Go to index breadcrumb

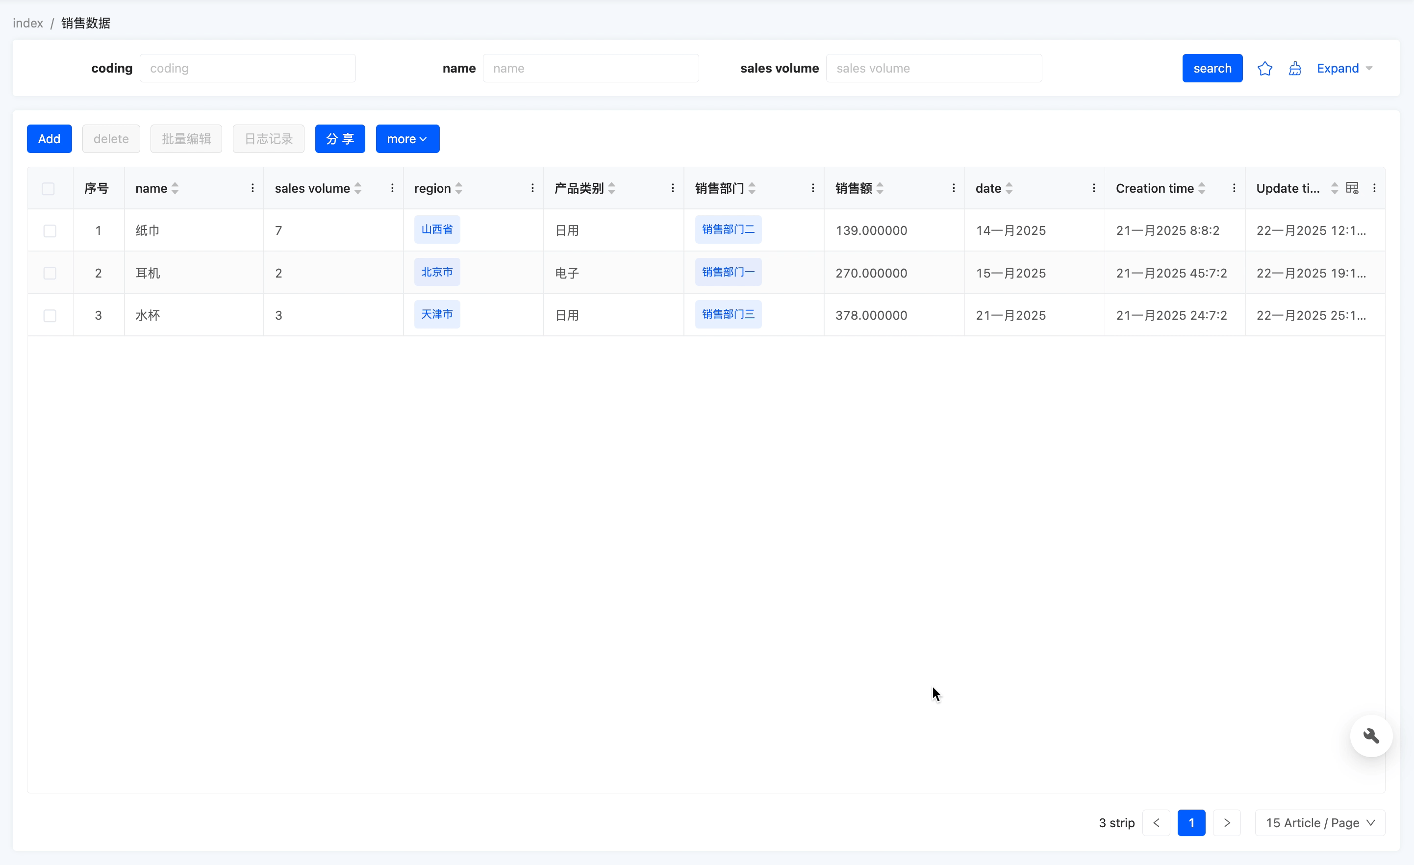tap(27, 23)
